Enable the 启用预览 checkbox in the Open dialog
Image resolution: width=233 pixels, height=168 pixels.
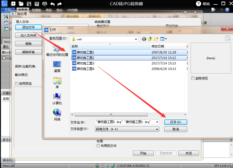coord(193,78)
